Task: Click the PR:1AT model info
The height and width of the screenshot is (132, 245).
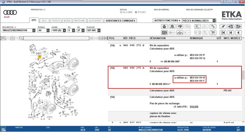Action: click(228, 90)
